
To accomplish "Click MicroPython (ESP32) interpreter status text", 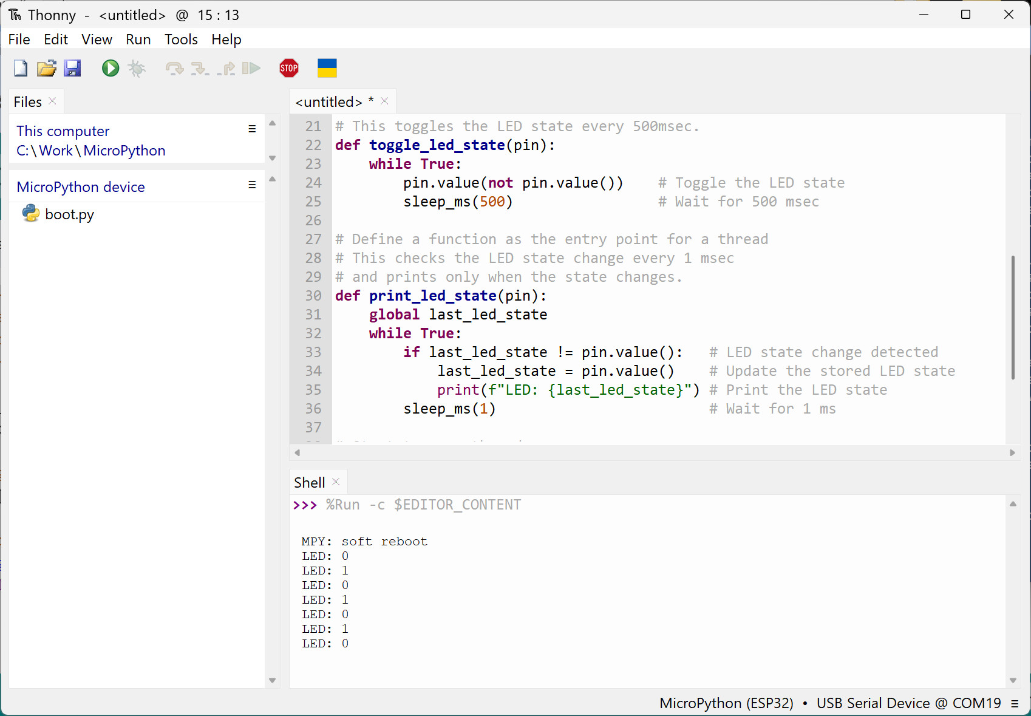I will tap(726, 703).
